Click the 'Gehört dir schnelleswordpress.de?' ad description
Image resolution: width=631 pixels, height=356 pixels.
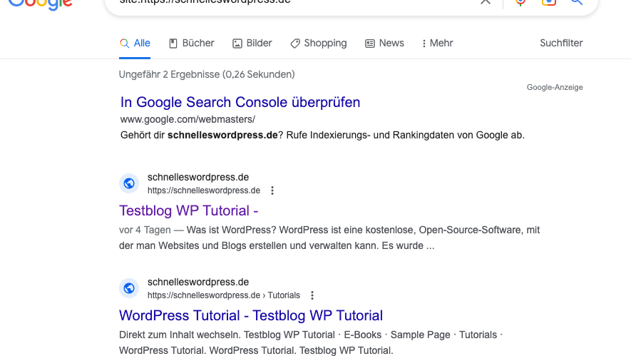click(x=322, y=135)
